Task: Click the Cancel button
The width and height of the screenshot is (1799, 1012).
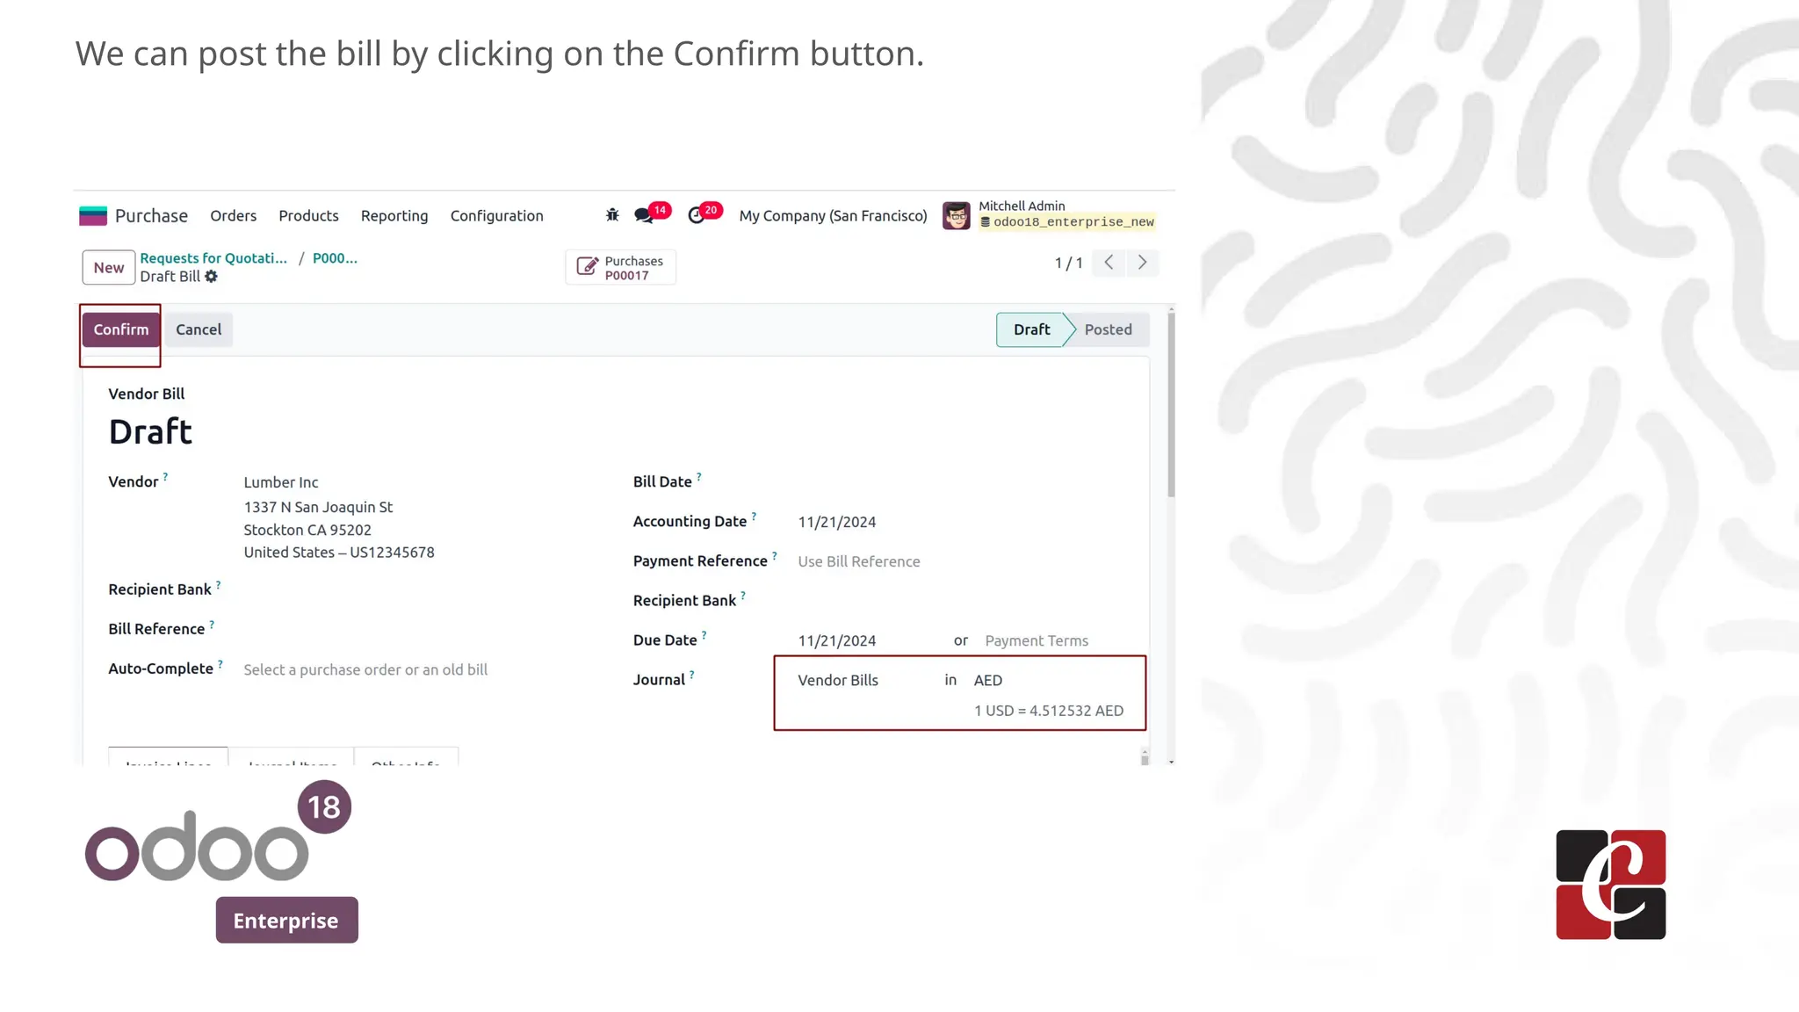Action: (x=199, y=329)
